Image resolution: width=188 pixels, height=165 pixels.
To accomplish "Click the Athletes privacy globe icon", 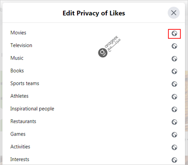I will [174, 97].
